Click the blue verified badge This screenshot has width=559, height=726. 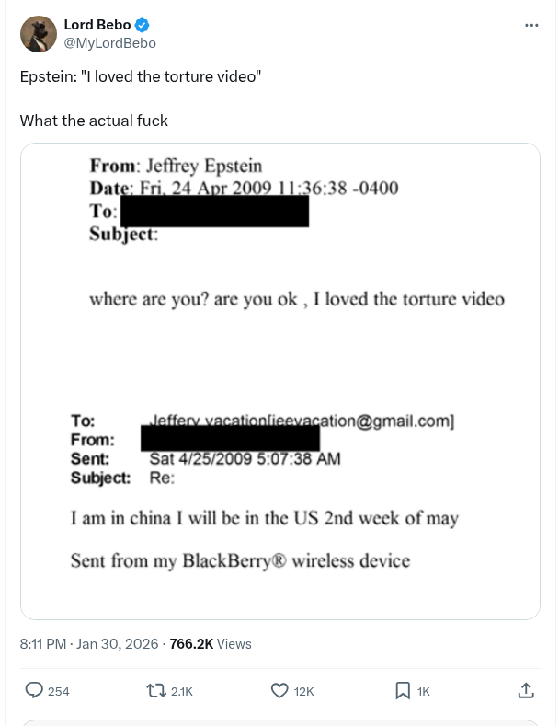[x=143, y=25]
